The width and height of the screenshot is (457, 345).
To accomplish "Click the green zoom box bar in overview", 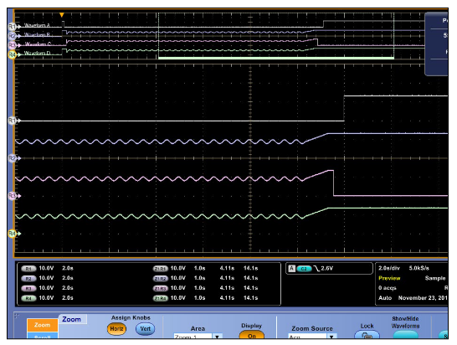I will (x=276, y=58).
